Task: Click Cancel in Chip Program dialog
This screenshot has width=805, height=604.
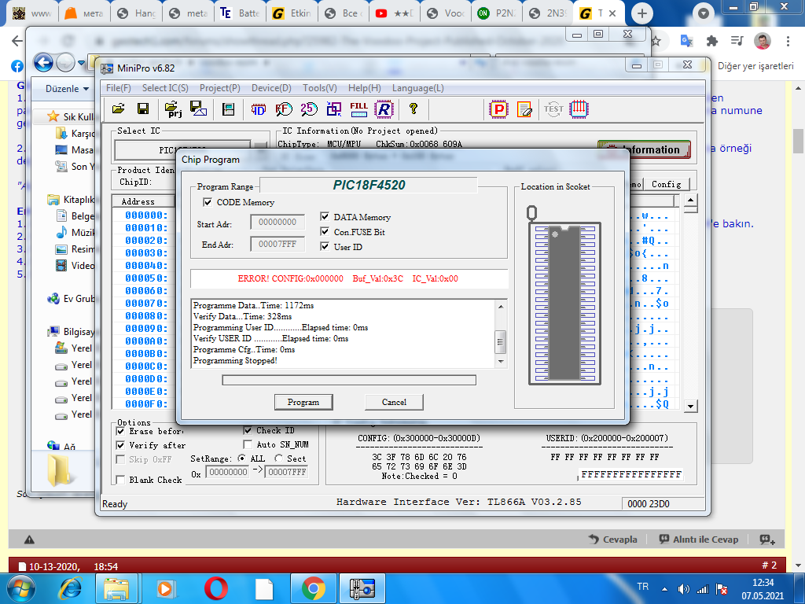Action: pyautogui.click(x=394, y=402)
